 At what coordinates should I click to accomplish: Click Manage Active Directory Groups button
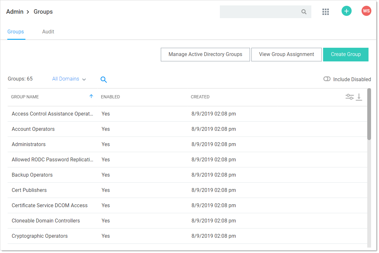pos(205,54)
